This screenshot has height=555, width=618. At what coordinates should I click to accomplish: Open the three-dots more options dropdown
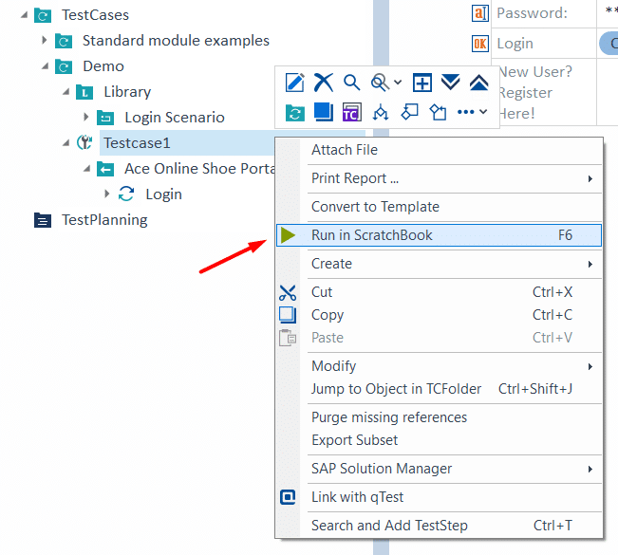pyautogui.click(x=472, y=112)
